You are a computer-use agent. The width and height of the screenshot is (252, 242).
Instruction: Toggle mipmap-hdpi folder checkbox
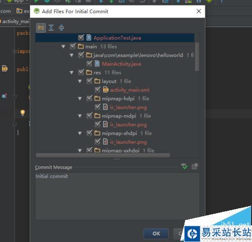[x=89, y=98]
